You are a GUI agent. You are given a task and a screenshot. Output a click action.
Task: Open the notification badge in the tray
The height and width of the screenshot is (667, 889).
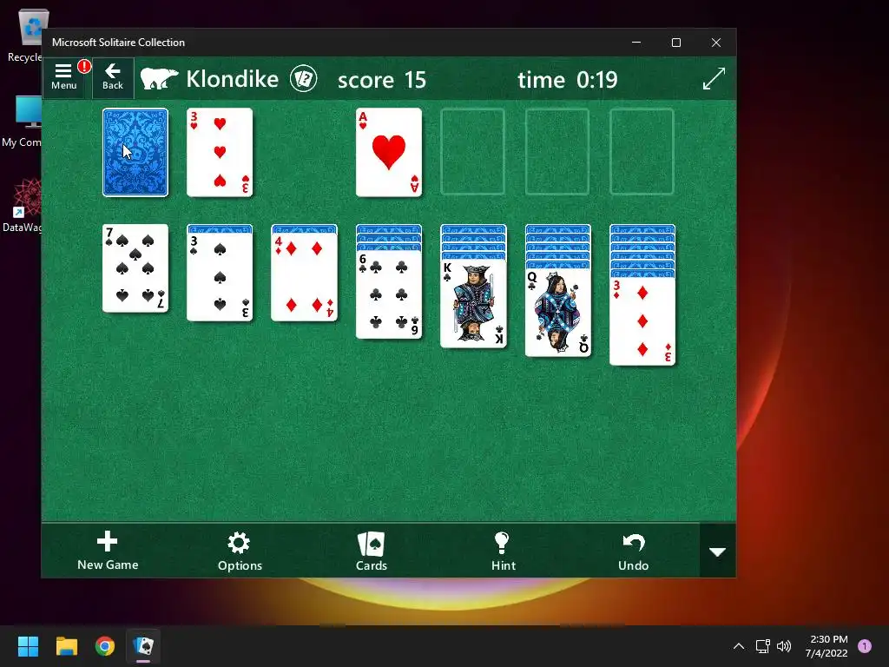tap(865, 646)
